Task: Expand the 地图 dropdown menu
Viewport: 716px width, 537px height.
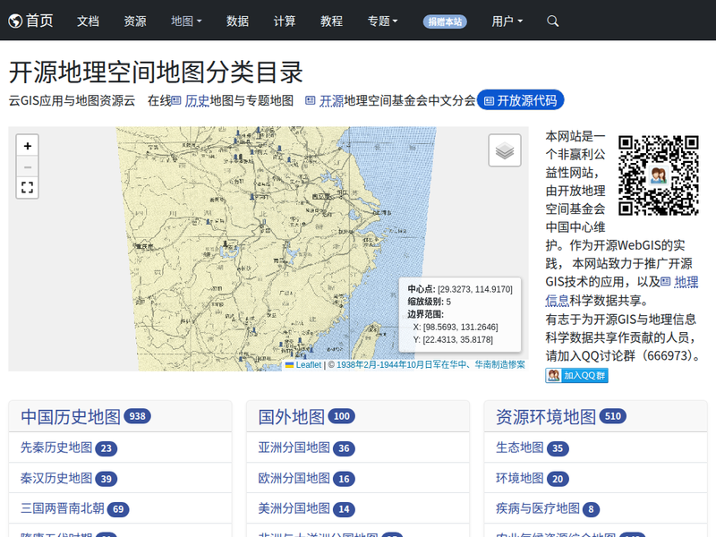Action: click(186, 21)
